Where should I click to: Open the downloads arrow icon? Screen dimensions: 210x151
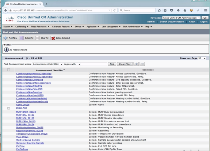click(178, 10)
